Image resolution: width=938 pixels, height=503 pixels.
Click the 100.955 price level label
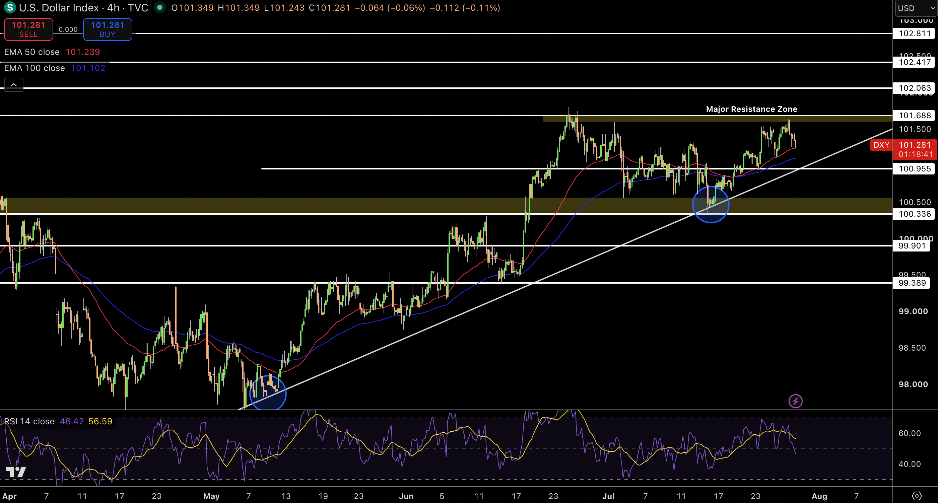point(914,168)
